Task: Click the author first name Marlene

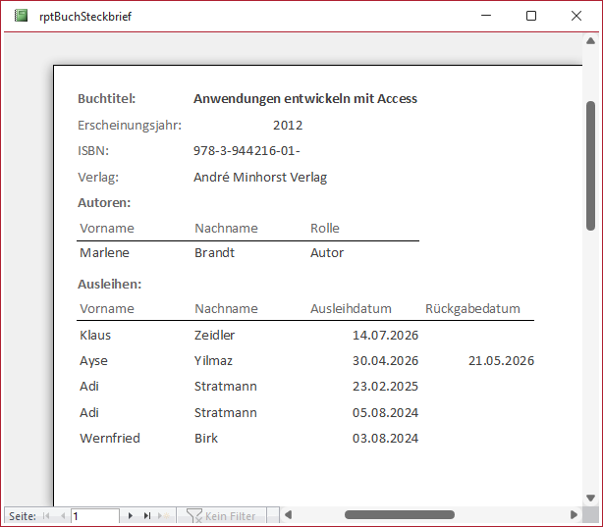Action: pyautogui.click(x=104, y=253)
